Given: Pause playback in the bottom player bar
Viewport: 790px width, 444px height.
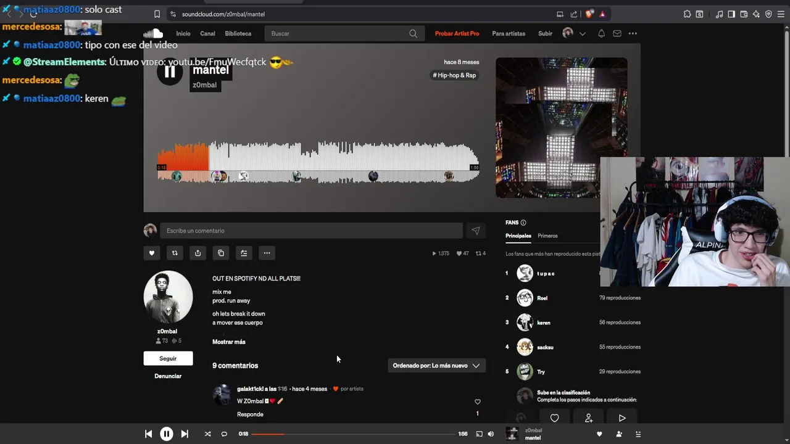Looking at the screenshot, I should point(167,434).
